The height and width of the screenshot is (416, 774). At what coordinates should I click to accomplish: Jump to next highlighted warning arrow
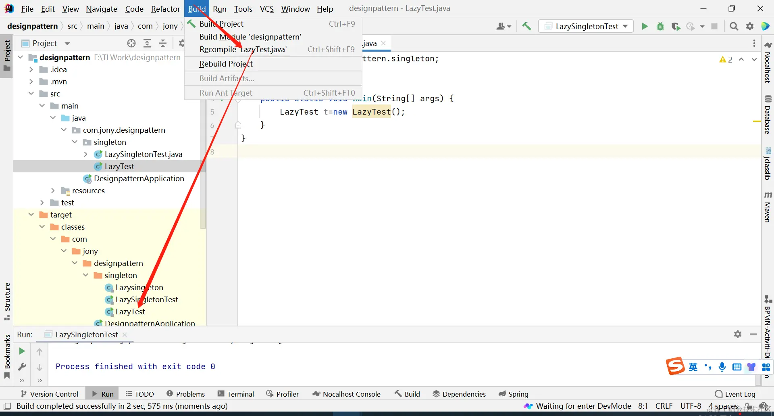754,59
